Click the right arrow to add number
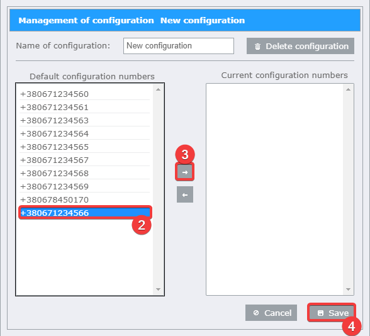 click(185, 172)
